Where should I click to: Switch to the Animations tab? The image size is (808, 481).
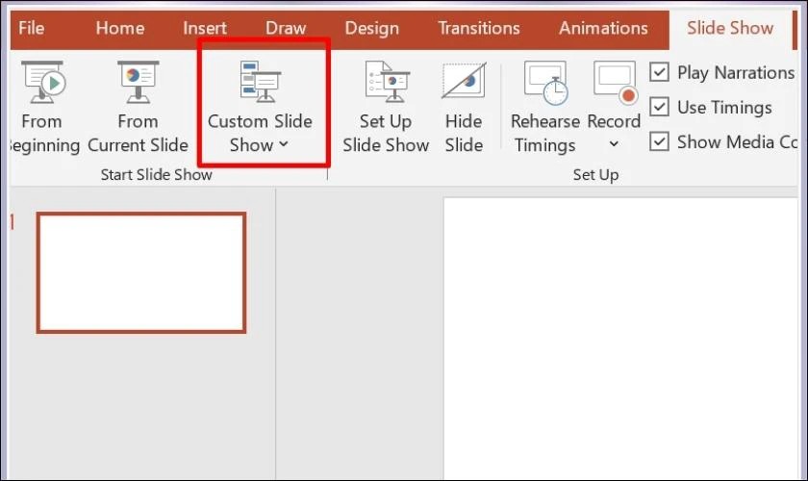(603, 28)
